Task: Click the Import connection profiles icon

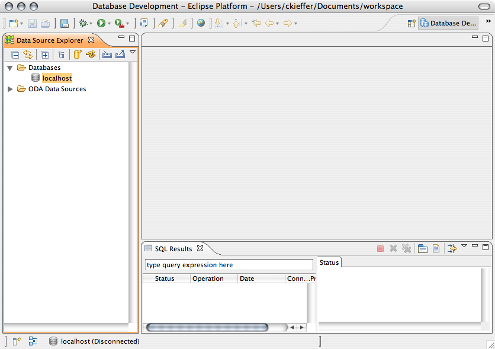Action: [x=107, y=55]
